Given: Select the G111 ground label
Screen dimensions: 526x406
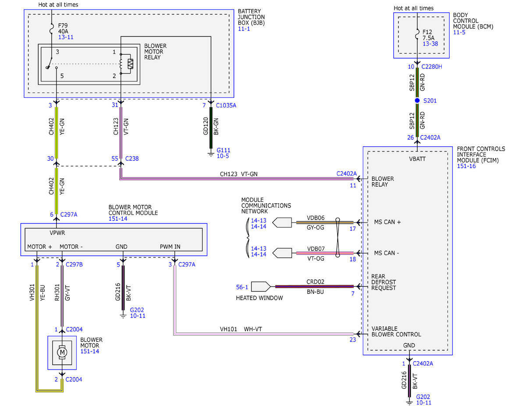Looking at the screenshot, I should coord(224,150).
